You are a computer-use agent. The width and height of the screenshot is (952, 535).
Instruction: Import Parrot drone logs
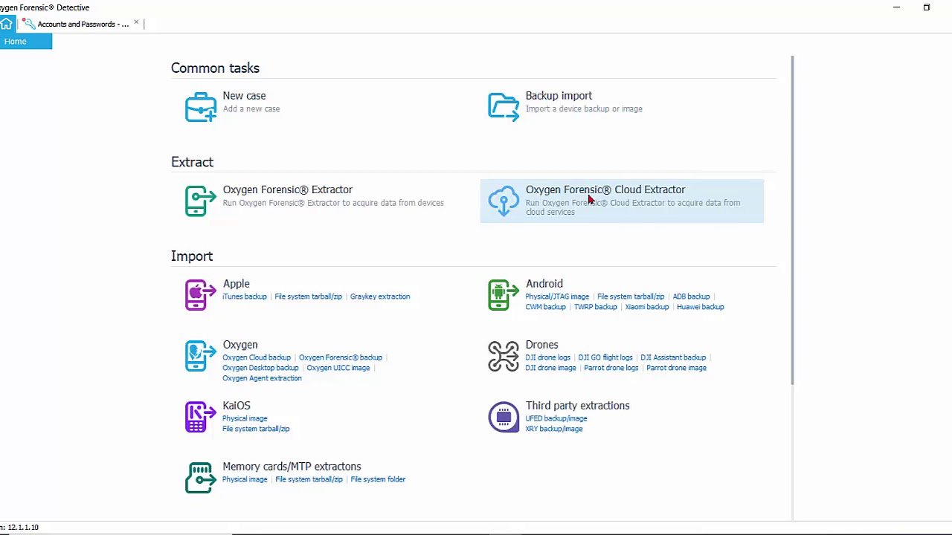pos(611,368)
